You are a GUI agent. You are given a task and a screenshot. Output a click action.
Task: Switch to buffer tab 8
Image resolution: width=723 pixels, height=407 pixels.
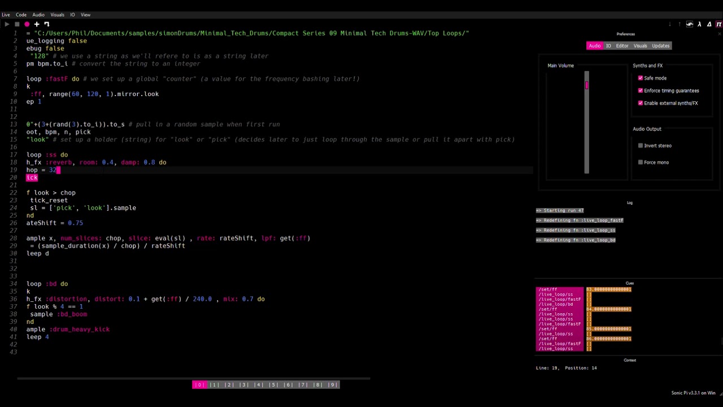coord(317,385)
